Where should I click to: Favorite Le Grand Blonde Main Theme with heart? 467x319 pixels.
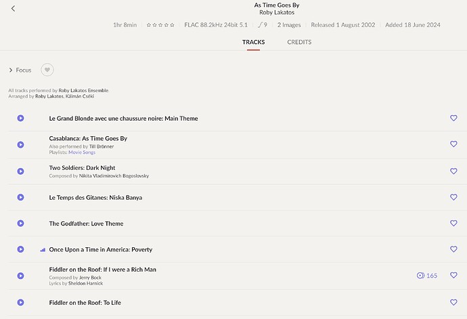click(x=453, y=118)
